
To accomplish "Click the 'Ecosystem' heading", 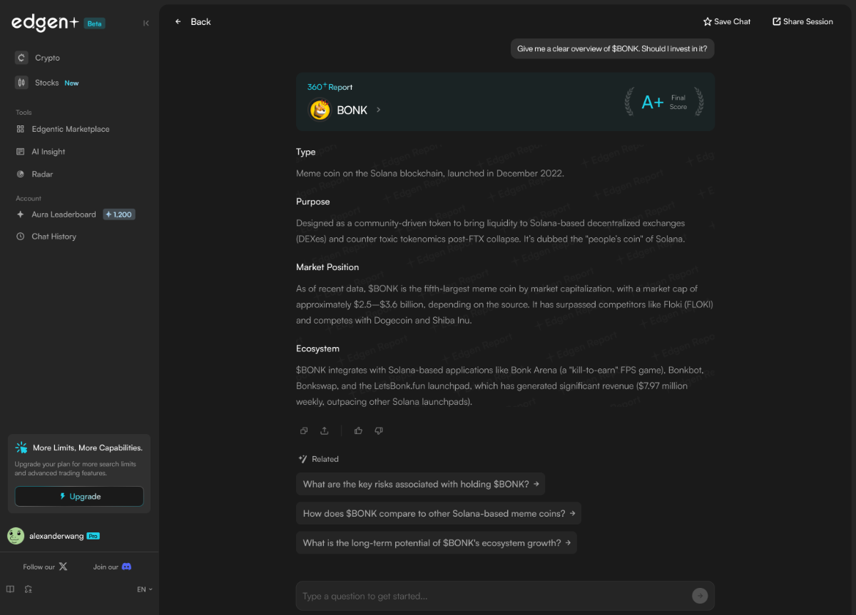I will (x=317, y=348).
